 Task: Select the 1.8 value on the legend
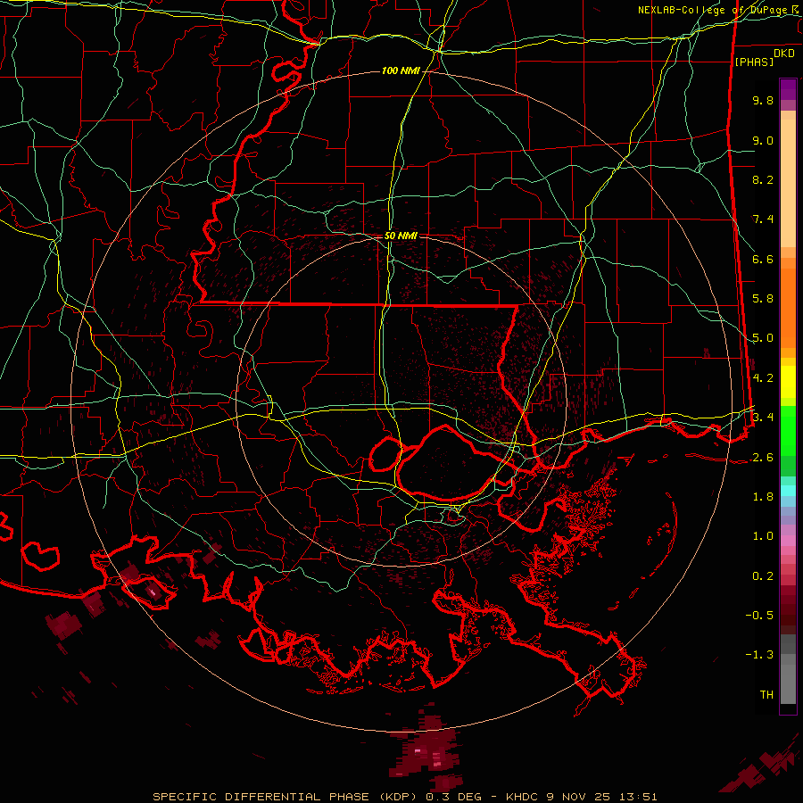pos(763,497)
